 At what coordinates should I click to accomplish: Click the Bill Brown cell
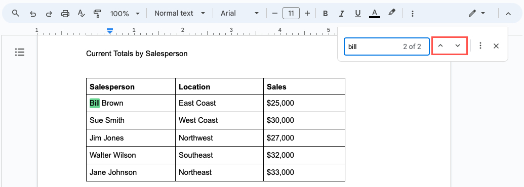(x=131, y=103)
